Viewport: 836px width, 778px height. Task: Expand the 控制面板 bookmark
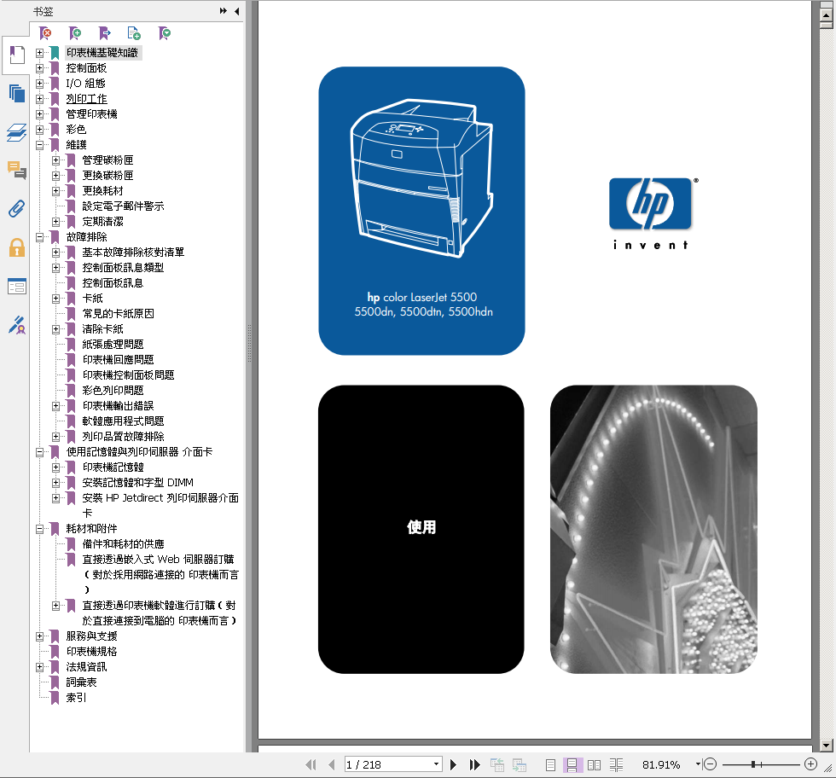pyautogui.click(x=39, y=68)
